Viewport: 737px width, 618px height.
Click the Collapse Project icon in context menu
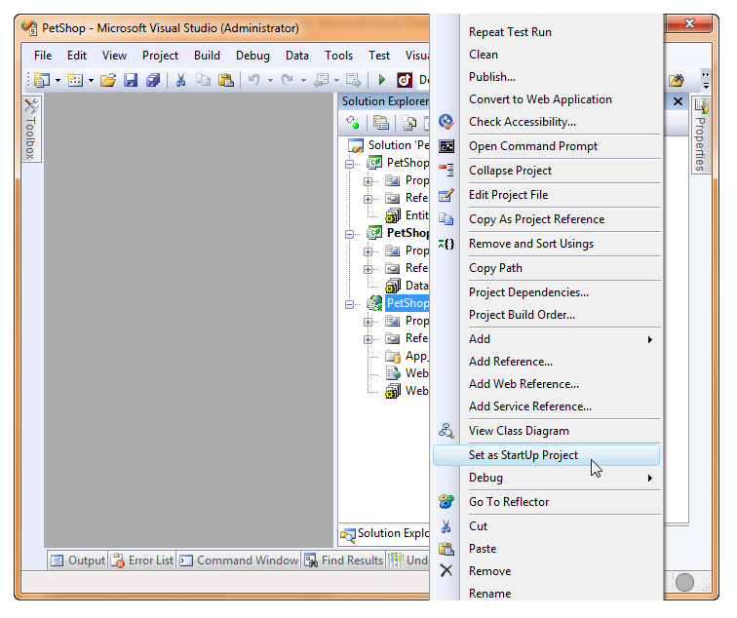[x=446, y=171]
